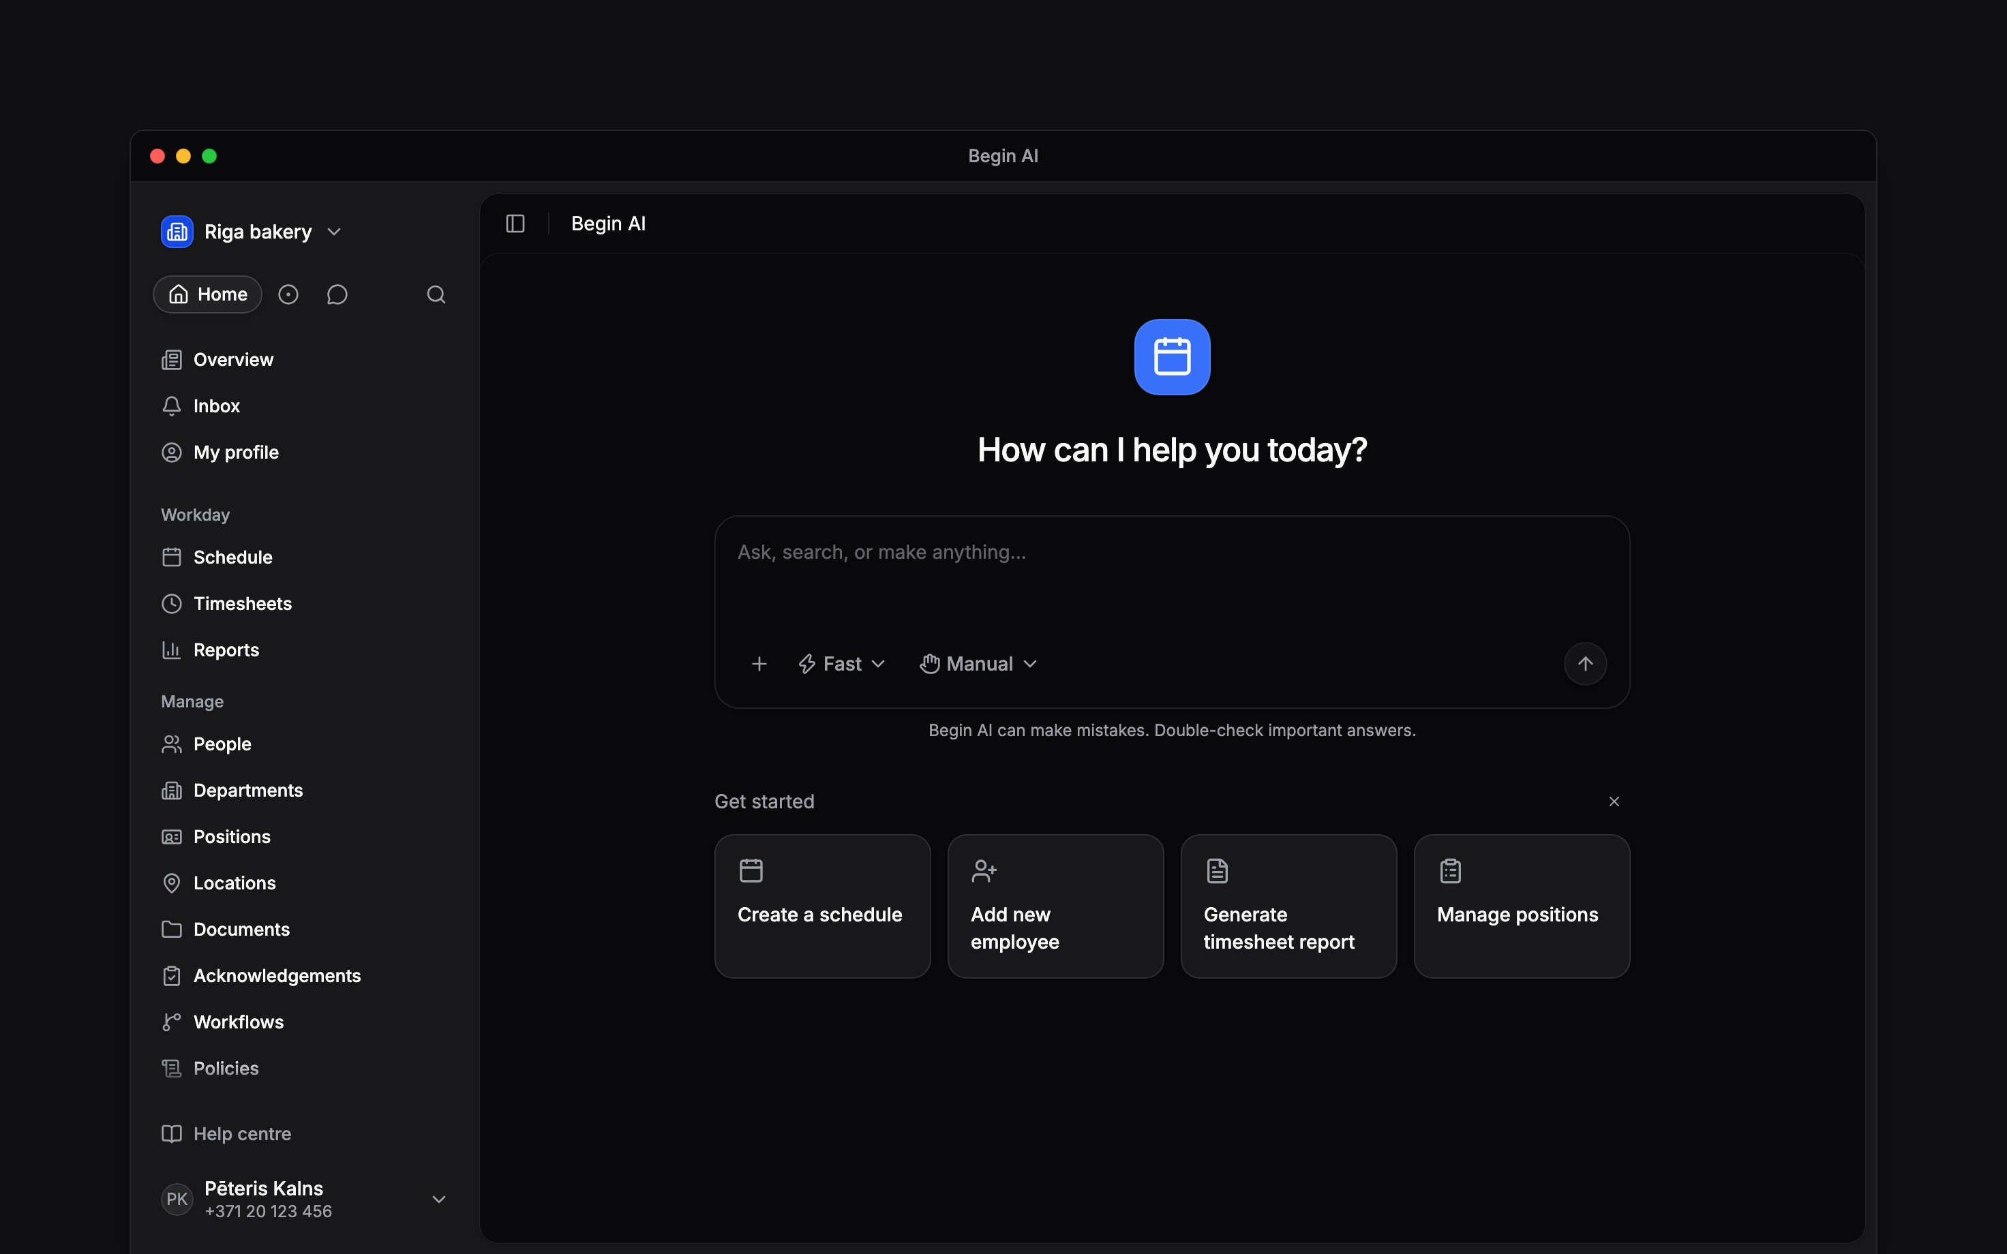Open the Manual mode dropdown
The width and height of the screenshot is (2007, 1254).
tap(979, 664)
